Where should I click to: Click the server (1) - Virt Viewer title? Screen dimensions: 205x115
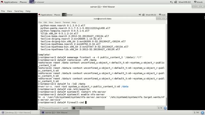click(x=102, y=7)
